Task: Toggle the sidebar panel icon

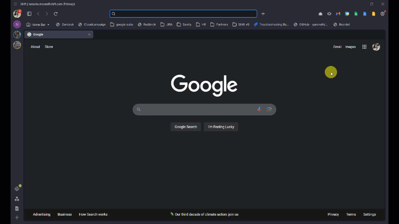Action: 29,14
